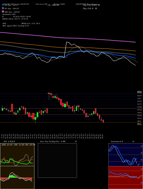
Task: Click the MACD histogram chart panel
Action: click(17, 178)
